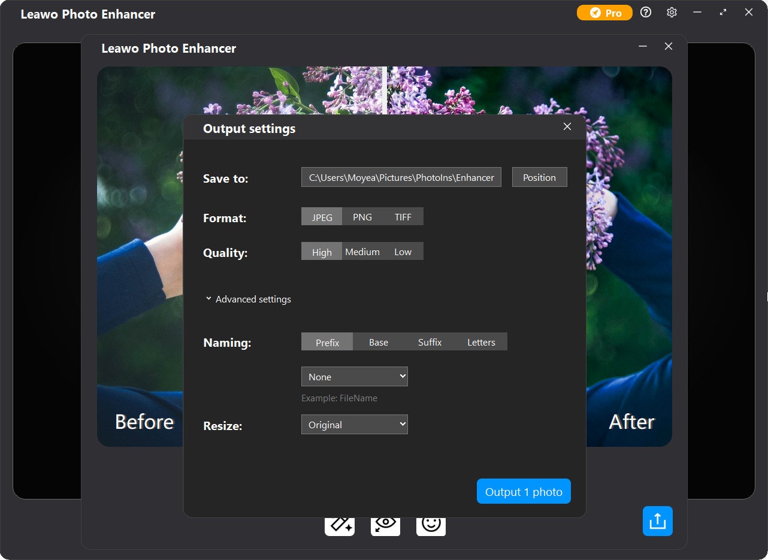The image size is (768, 560).
Task: Click the eye preview icon
Action: [x=385, y=525]
